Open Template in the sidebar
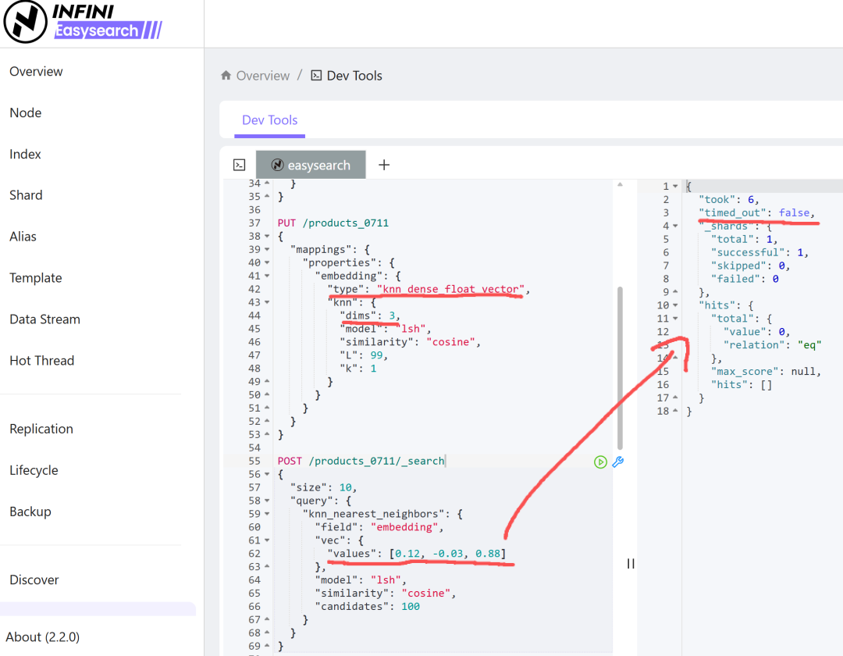 pyautogui.click(x=35, y=278)
